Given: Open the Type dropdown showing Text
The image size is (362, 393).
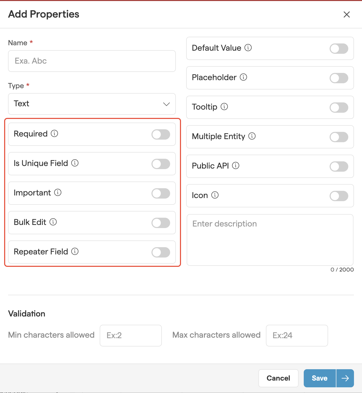Looking at the screenshot, I should click(92, 104).
